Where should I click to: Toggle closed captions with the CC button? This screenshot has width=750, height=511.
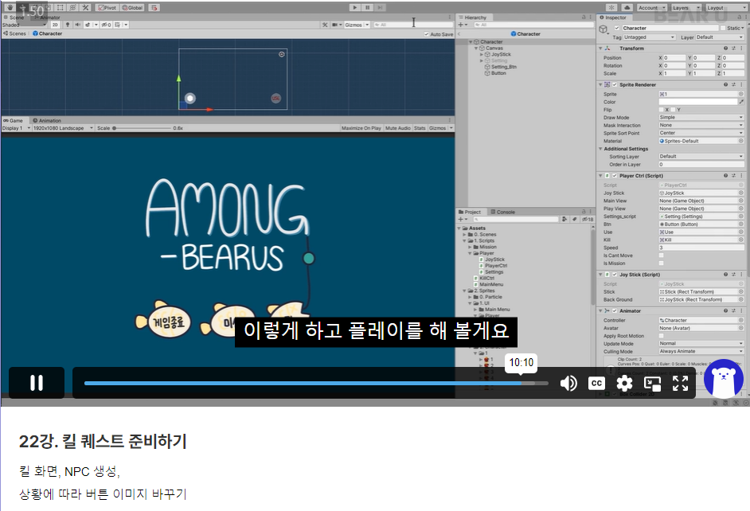coord(596,384)
